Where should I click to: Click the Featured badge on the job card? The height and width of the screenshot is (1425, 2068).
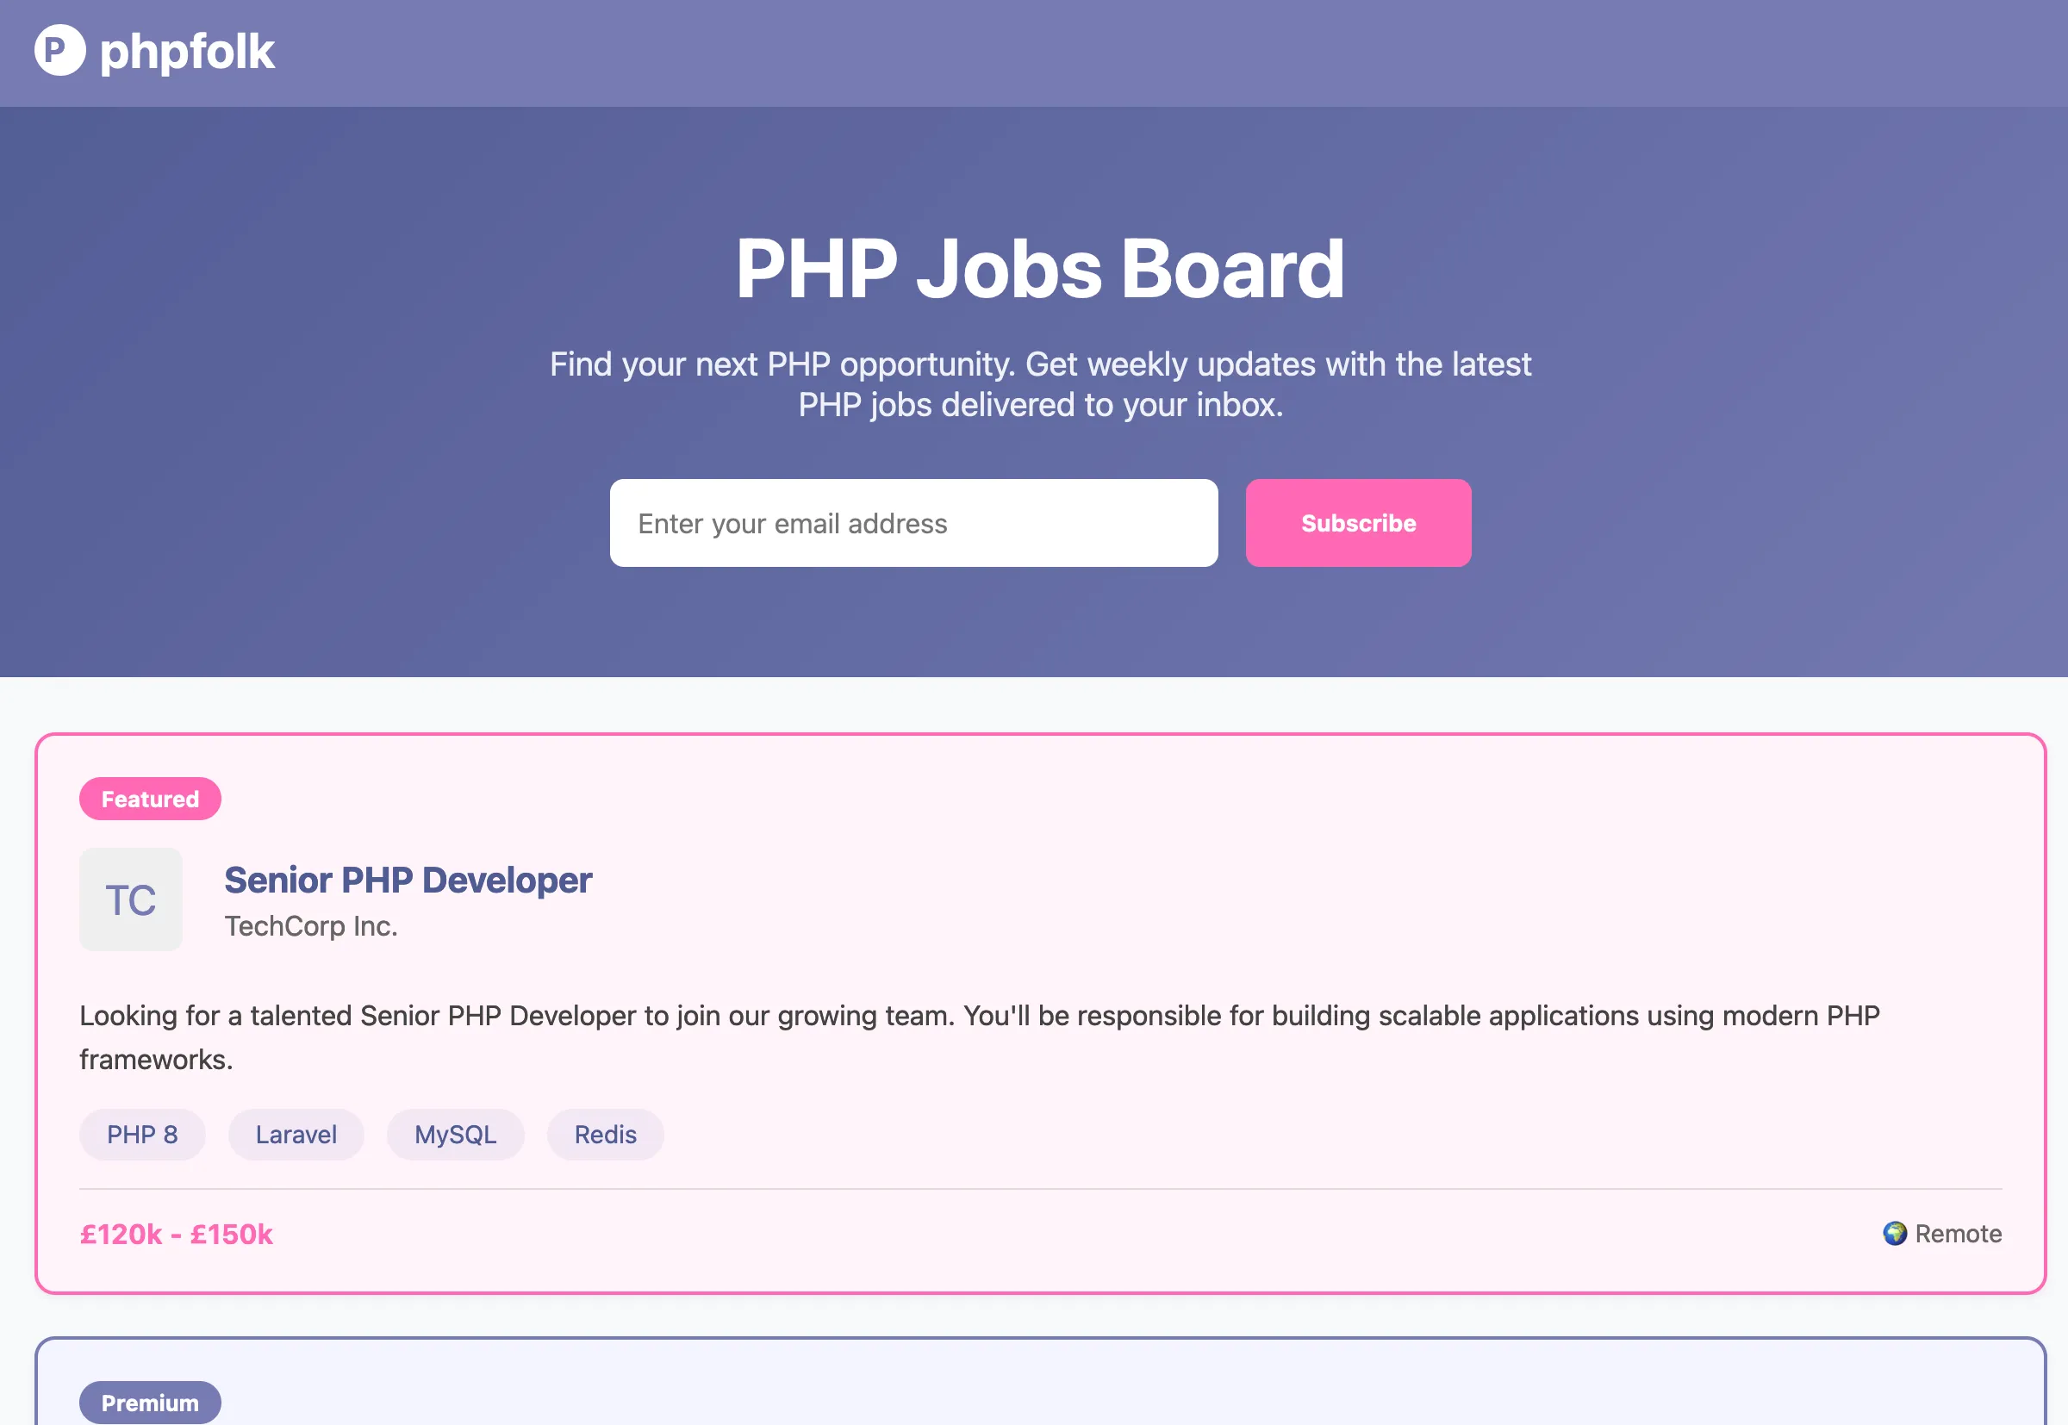[x=149, y=798]
